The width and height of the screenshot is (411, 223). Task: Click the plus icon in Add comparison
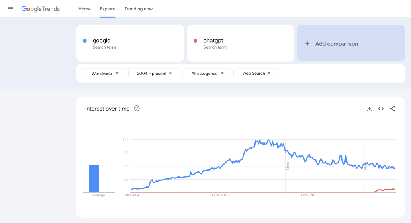[307, 44]
